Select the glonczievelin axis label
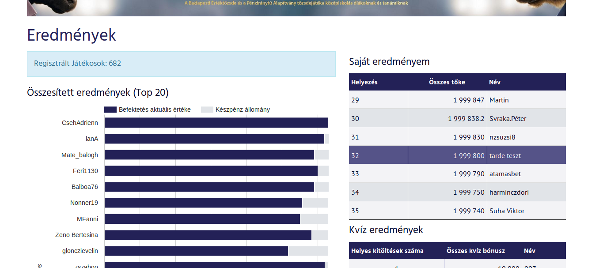This screenshot has height=268, width=603. pyautogui.click(x=80, y=251)
